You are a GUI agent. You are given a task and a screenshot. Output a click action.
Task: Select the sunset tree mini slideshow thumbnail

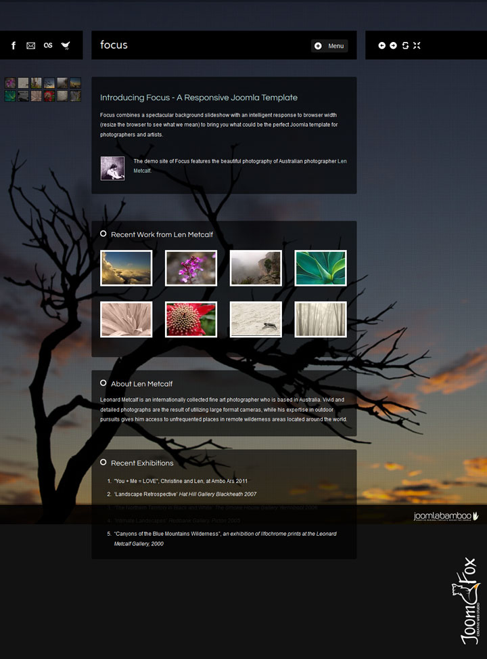click(49, 83)
